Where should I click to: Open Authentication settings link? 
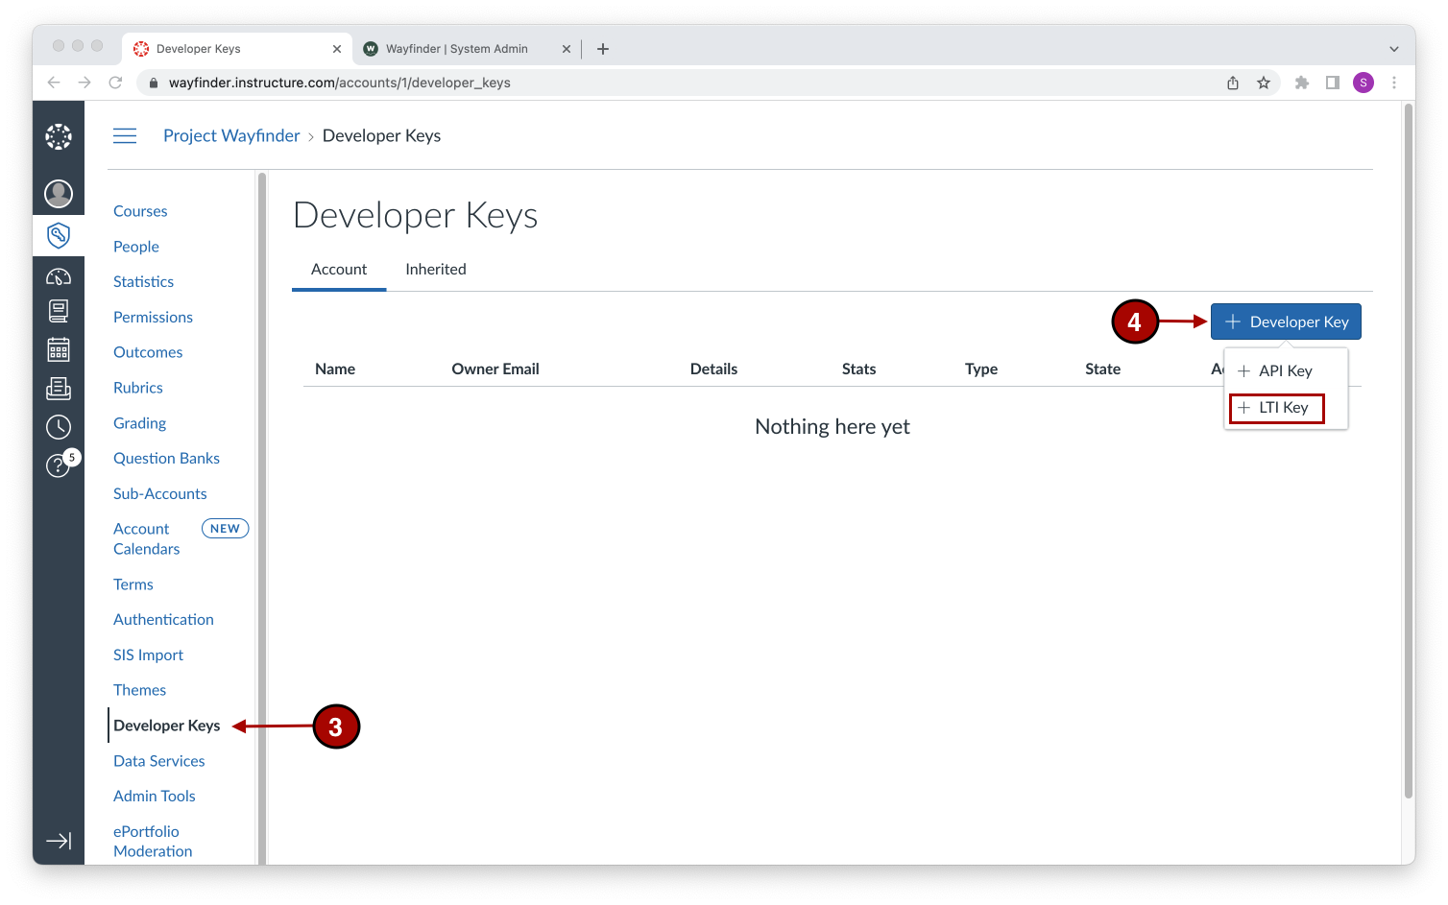pyautogui.click(x=164, y=620)
